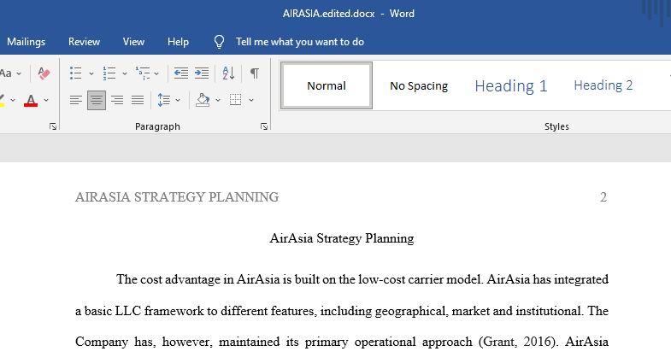The image size is (671, 363).
Task: Justify the paragraph text
Action: click(138, 100)
